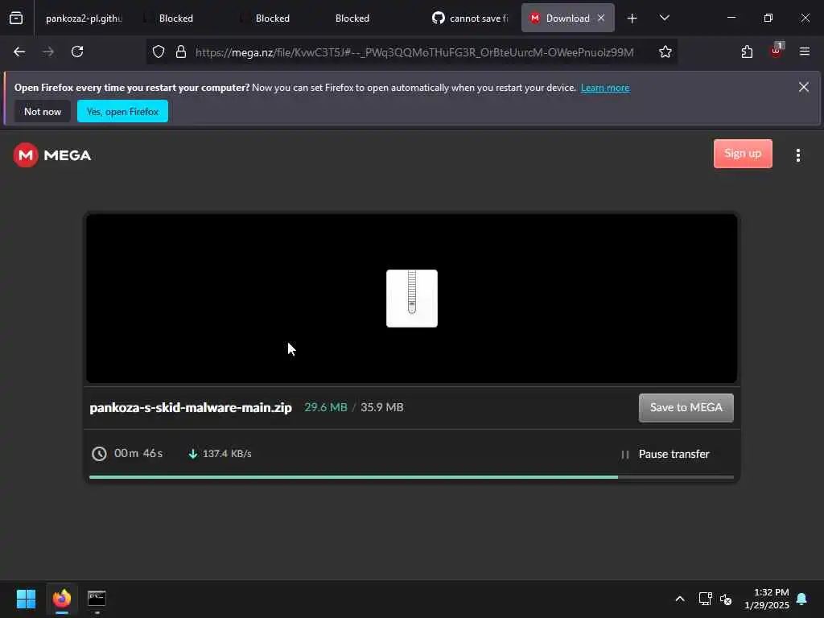Image resolution: width=824 pixels, height=618 pixels.
Task: Open network status tray icon
Action: 705,599
